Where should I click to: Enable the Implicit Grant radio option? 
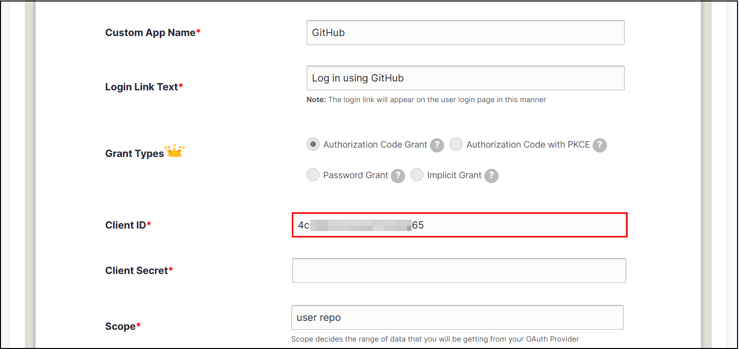pos(417,175)
